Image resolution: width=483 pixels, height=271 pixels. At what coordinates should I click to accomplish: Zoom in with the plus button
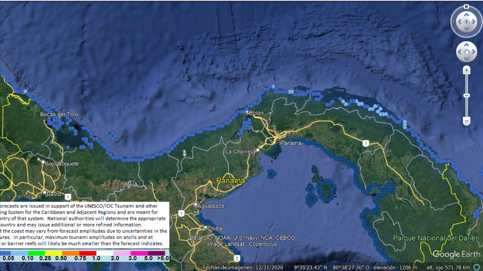coord(467,70)
